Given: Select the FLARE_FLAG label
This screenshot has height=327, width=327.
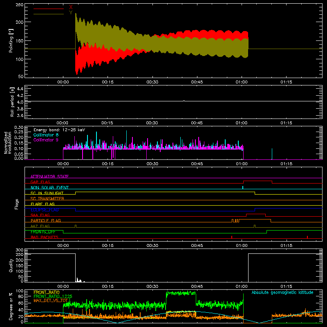Looking at the screenshot, I should point(43,204).
